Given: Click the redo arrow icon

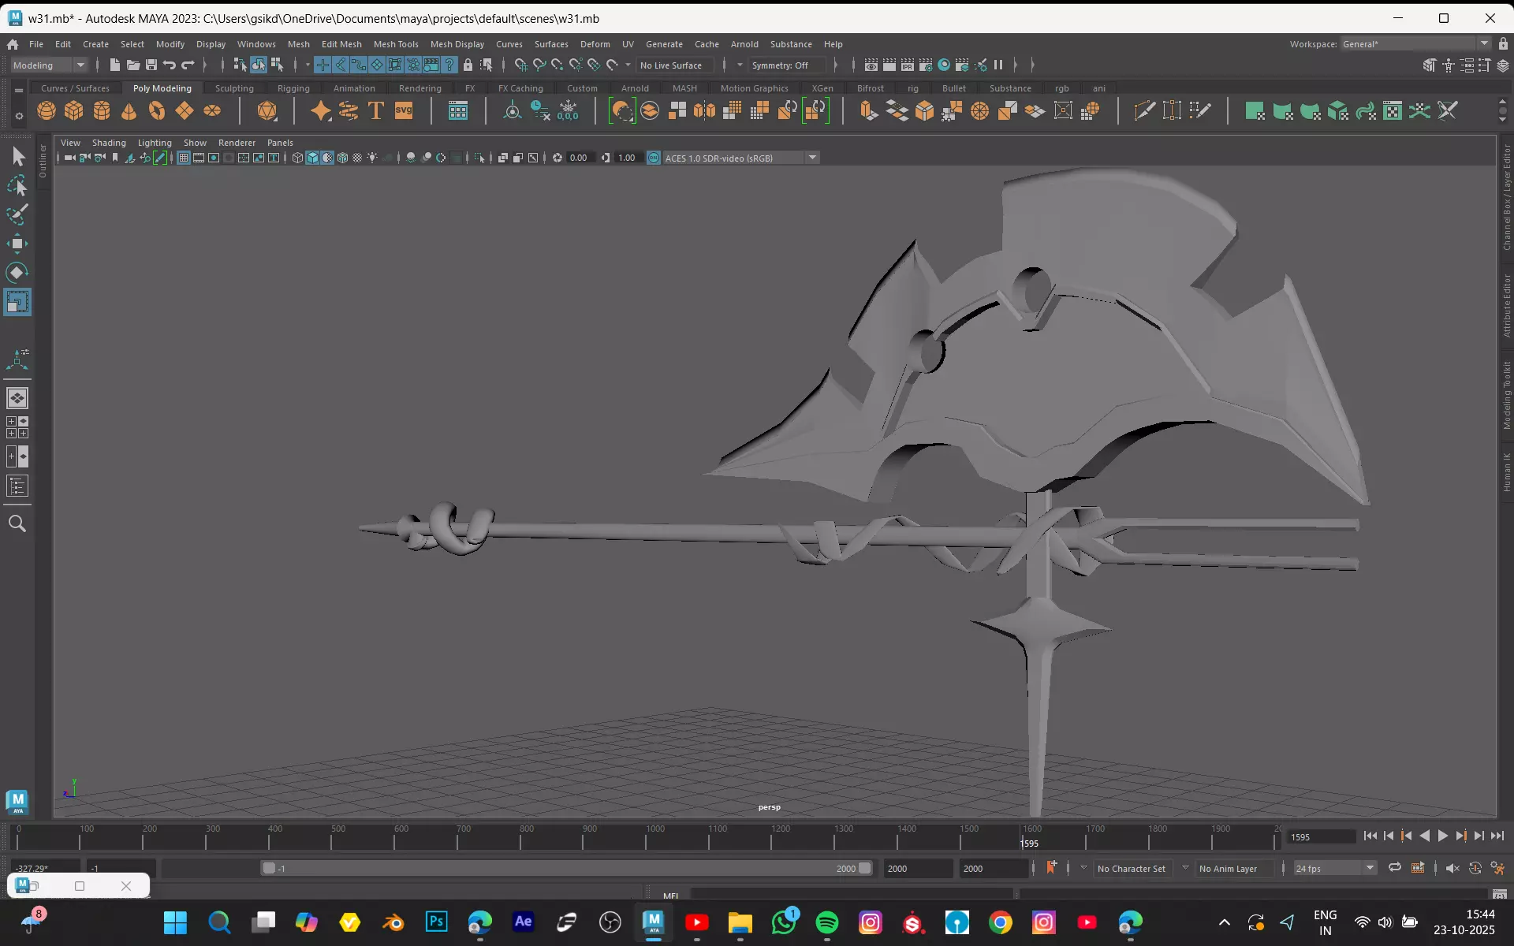Looking at the screenshot, I should pos(188,65).
